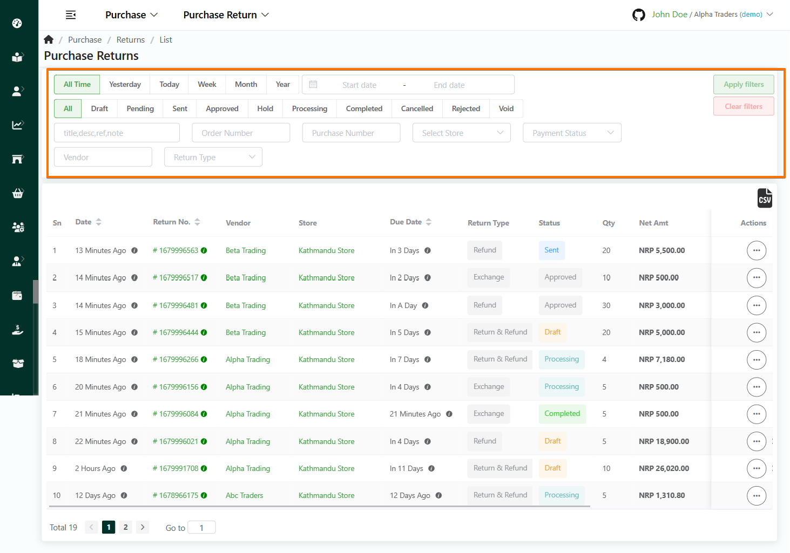Viewport: 790px width, 553px height.
Task: Click the GitHub icon in header
Action: tap(639, 15)
